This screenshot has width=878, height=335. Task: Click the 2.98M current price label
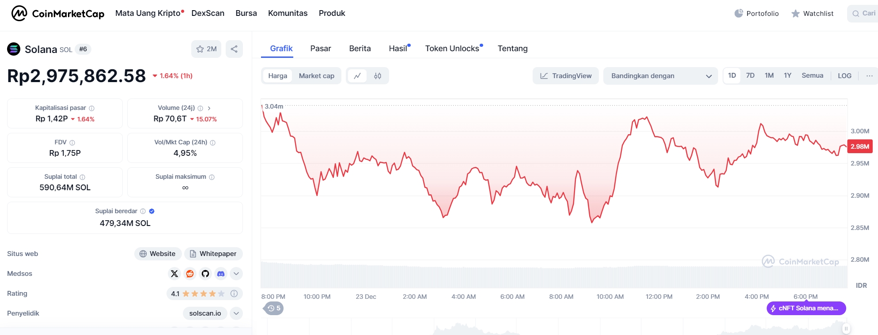(x=860, y=147)
